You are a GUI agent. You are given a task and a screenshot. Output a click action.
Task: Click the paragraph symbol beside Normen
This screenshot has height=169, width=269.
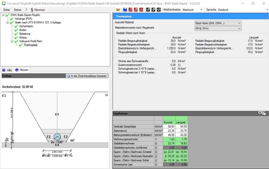[x=32, y=10]
